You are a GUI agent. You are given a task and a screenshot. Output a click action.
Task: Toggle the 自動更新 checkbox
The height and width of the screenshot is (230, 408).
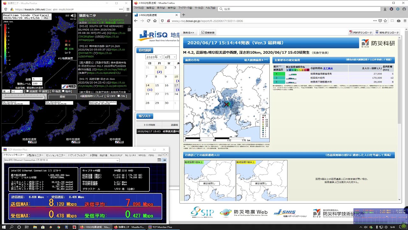[x=203, y=33]
